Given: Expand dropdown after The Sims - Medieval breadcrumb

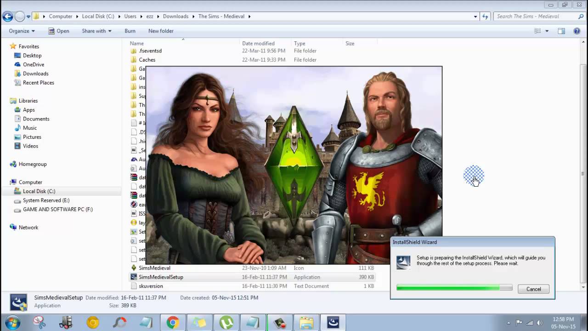Looking at the screenshot, I should click(249, 17).
